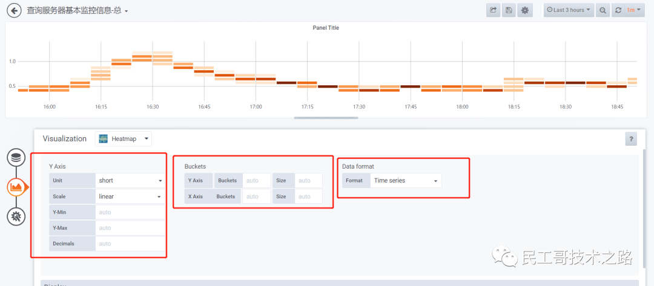This screenshot has width=654, height=286.
Task: Click the share dashboard icon
Action: [493, 10]
